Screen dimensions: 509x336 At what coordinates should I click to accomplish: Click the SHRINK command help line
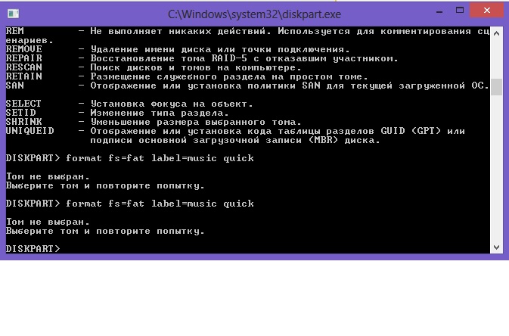[x=154, y=122]
